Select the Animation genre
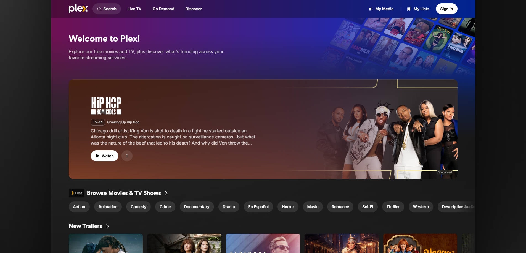 pos(108,207)
